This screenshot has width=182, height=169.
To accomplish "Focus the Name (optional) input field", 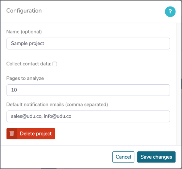I will coord(88,44).
